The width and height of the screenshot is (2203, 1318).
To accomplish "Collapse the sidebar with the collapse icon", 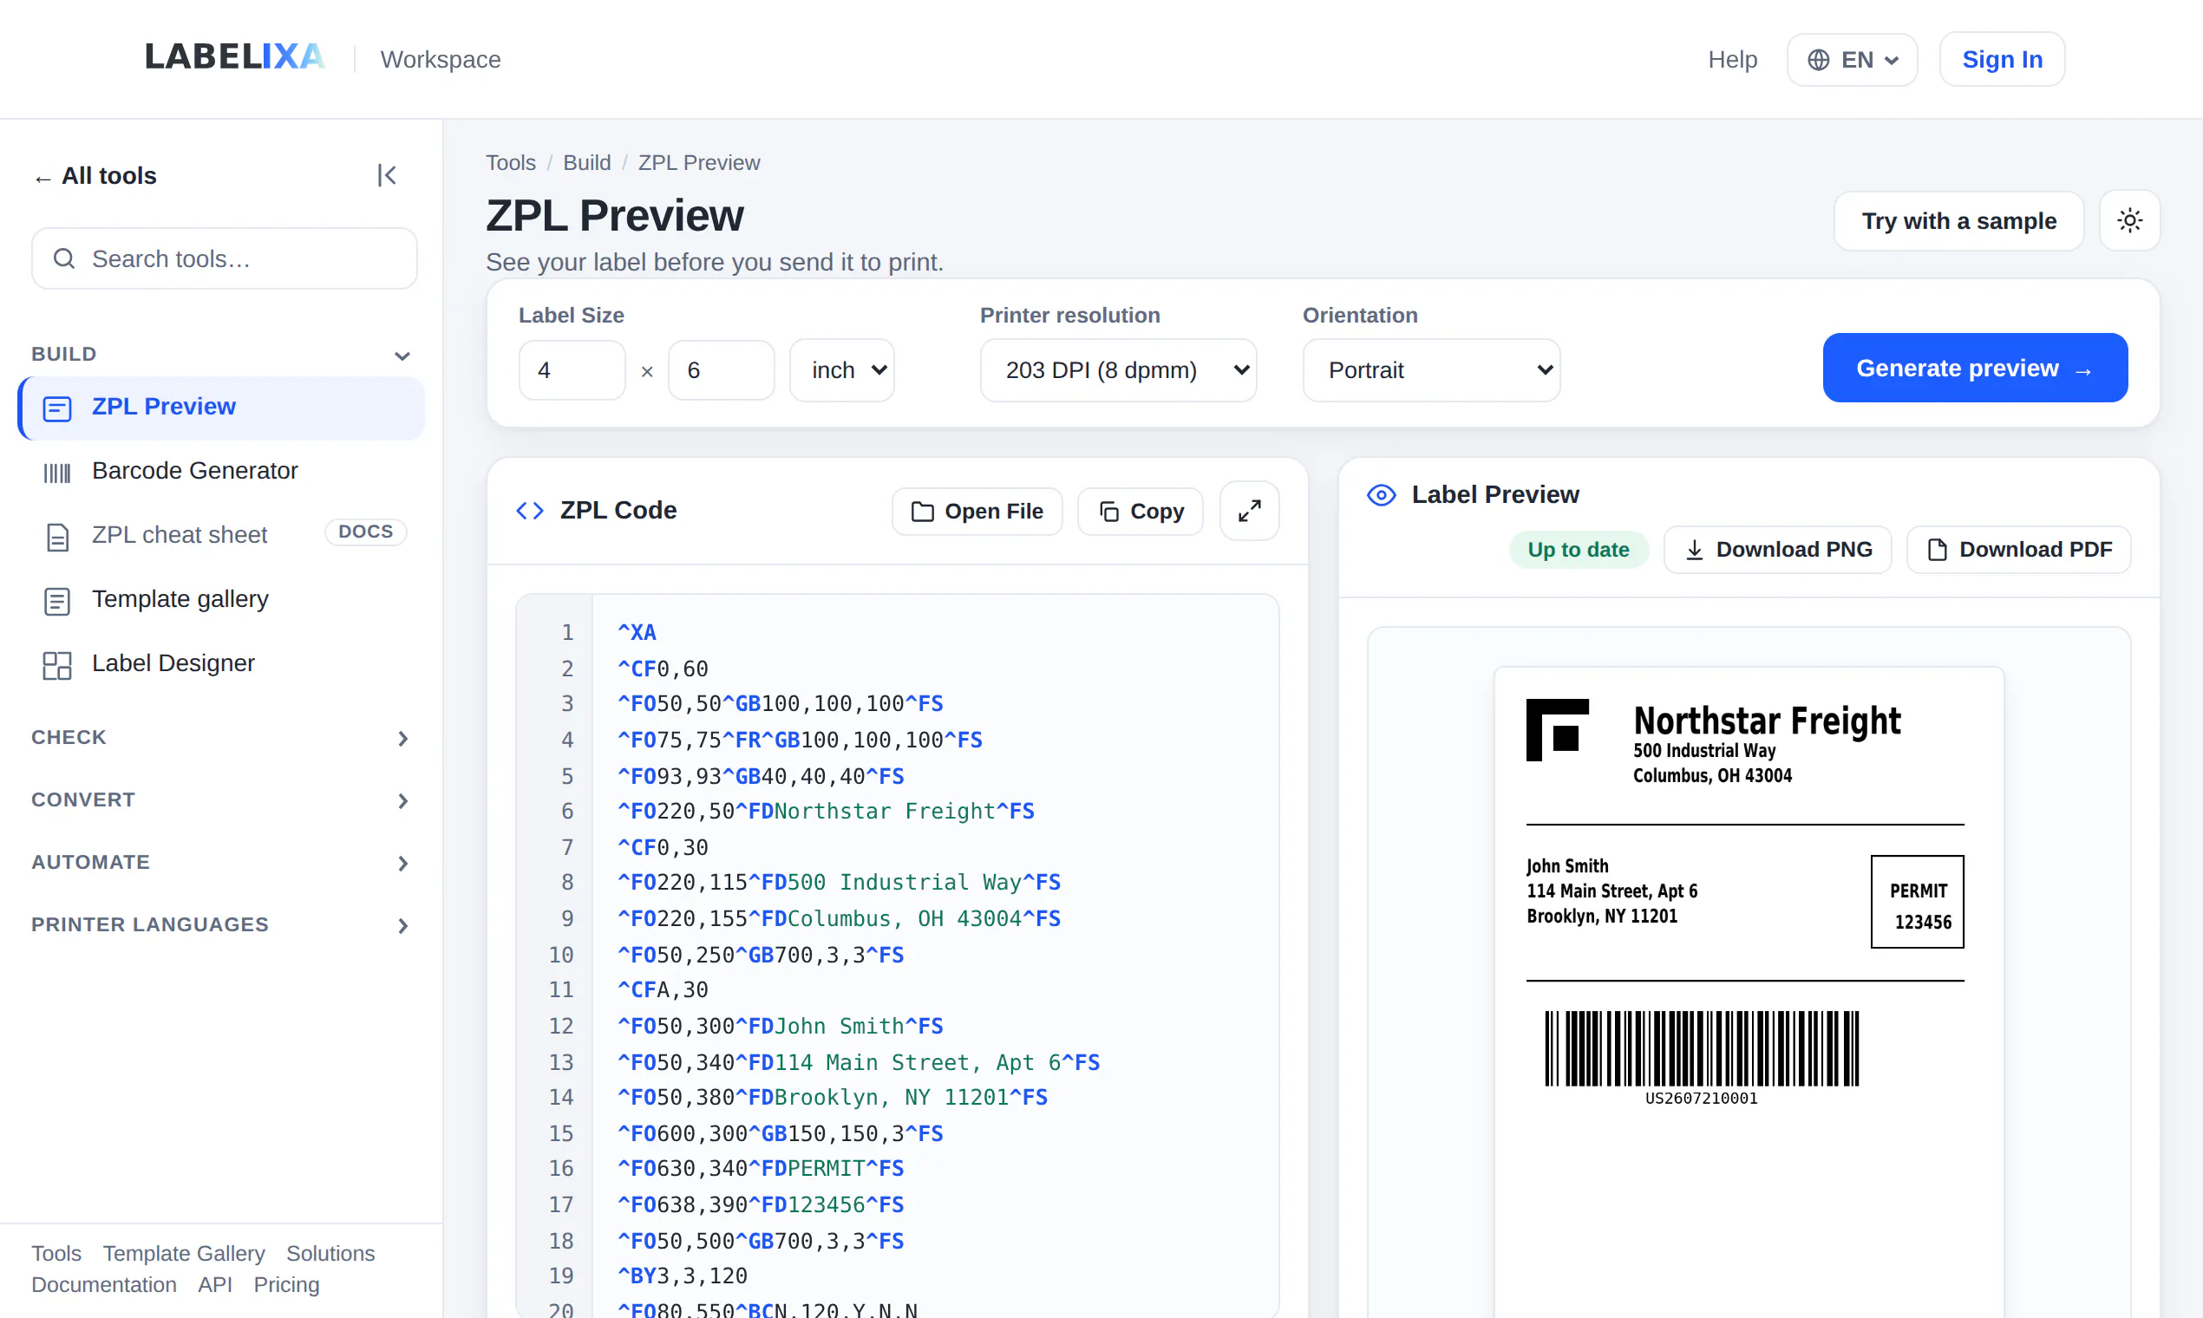I will (x=387, y=175).
